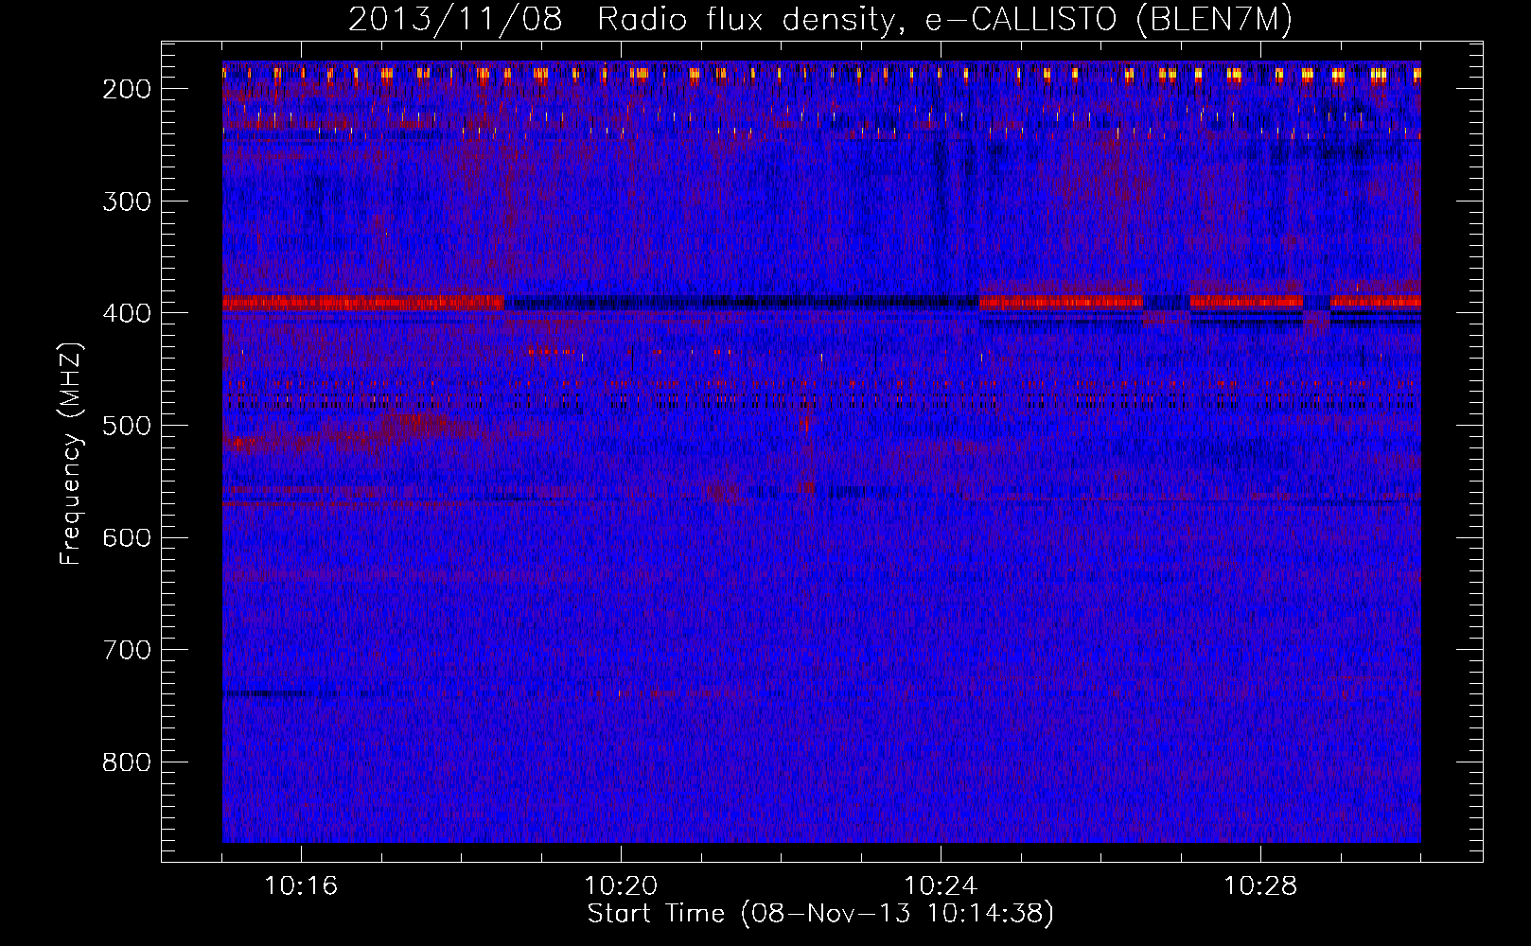Click the 700 frequency tick label

126,650
